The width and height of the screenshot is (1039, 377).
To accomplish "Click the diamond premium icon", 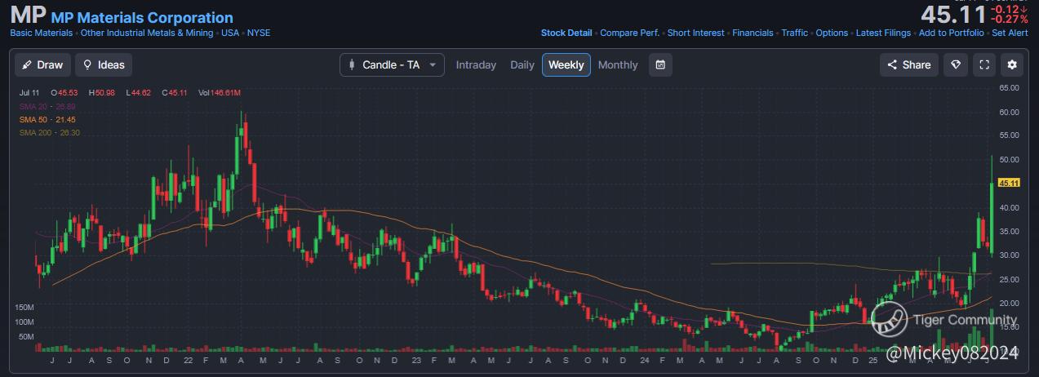I will 956,64.
